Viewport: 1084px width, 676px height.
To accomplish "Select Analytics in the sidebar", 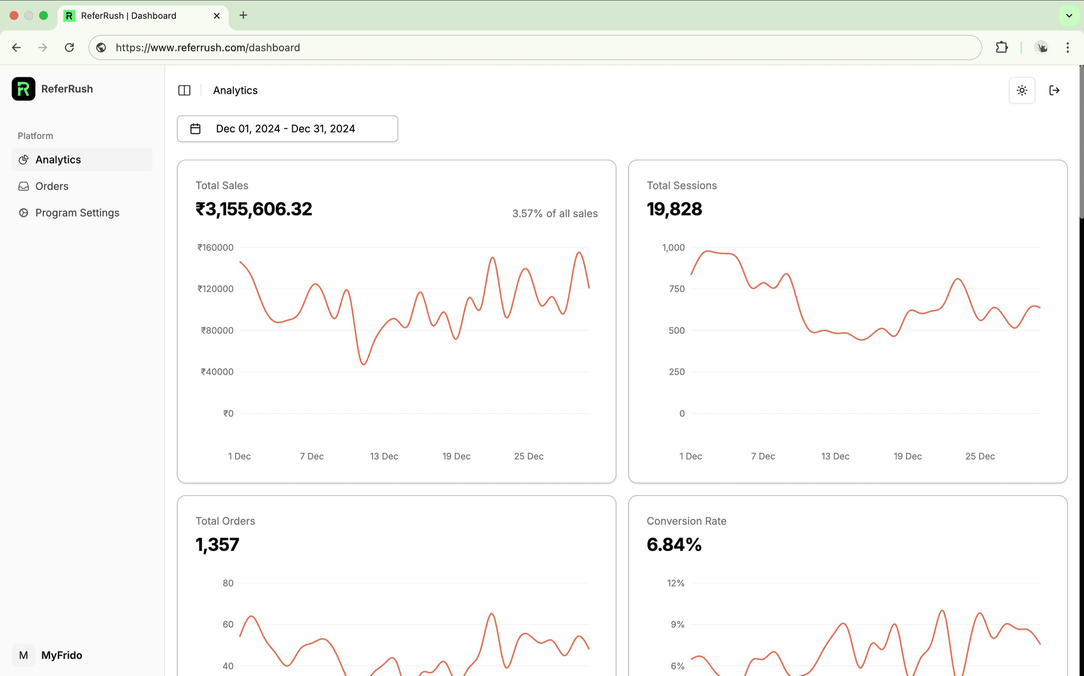I will 82,159.
